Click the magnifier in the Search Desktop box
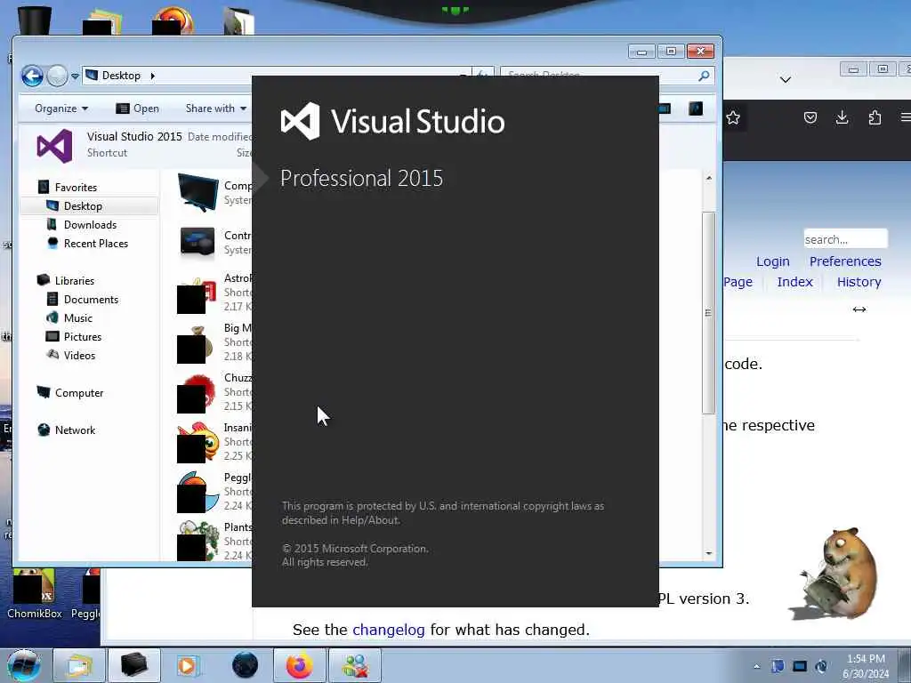 [704, 76]
